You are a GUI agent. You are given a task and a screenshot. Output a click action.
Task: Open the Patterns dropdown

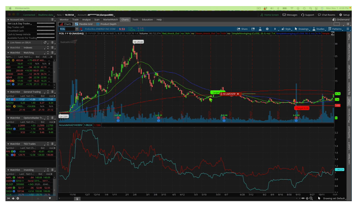335,29
